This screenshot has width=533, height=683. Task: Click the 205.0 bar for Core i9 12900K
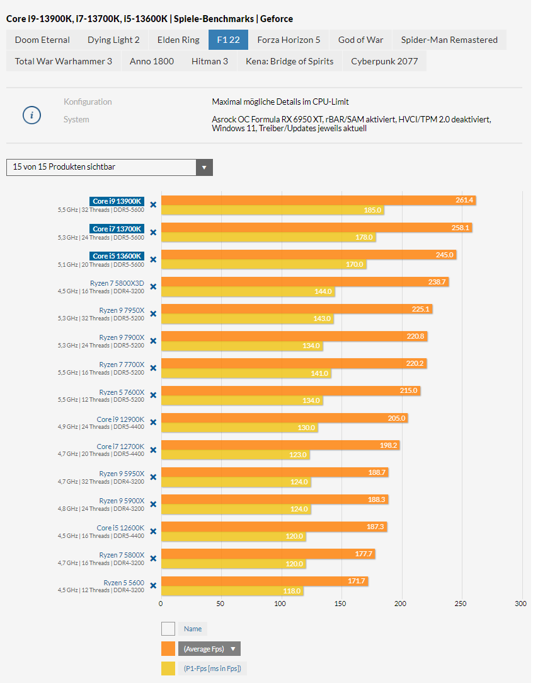pos(285,418)
